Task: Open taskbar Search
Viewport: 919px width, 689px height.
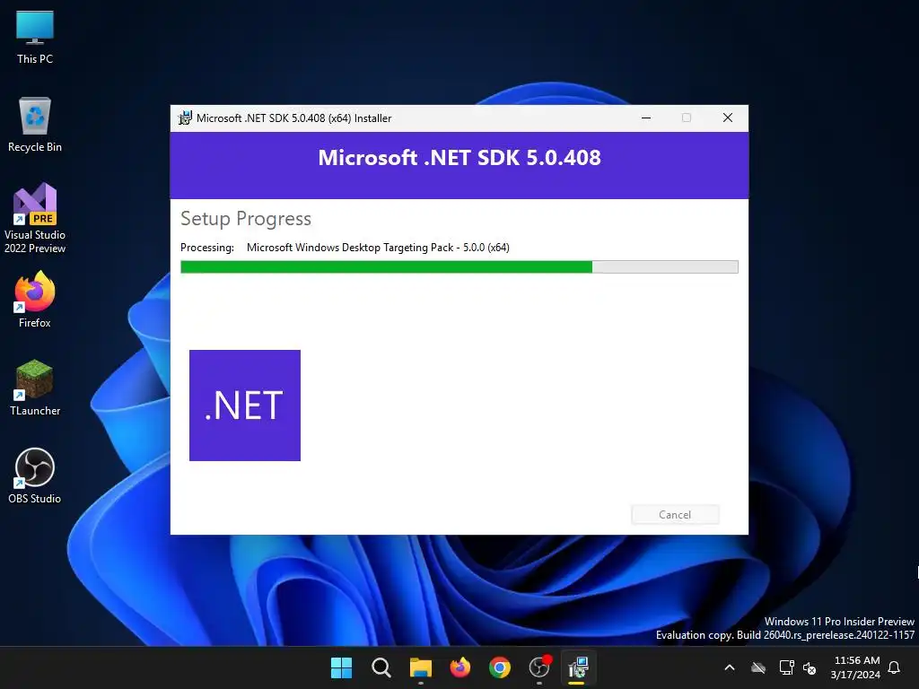Action: [381, 667]
